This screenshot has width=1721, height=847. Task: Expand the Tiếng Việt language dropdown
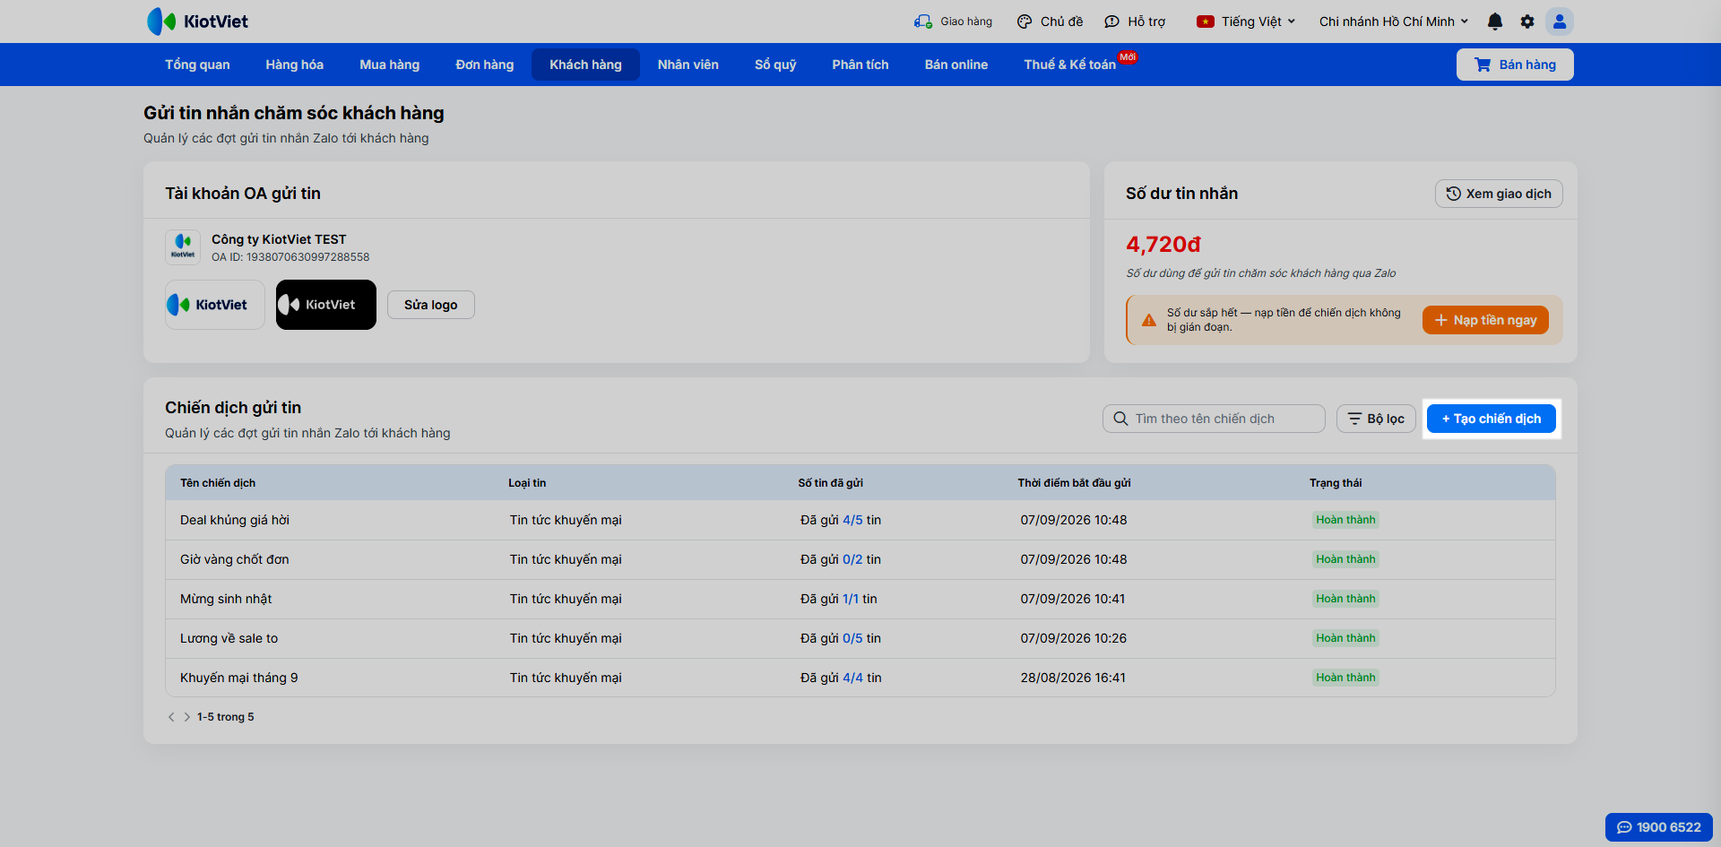(1246, 22)
